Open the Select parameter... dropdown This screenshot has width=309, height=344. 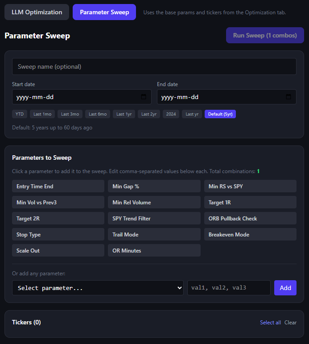[98, 288]
